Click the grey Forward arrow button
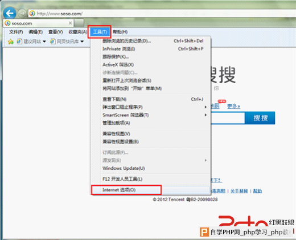 [22, 13]
